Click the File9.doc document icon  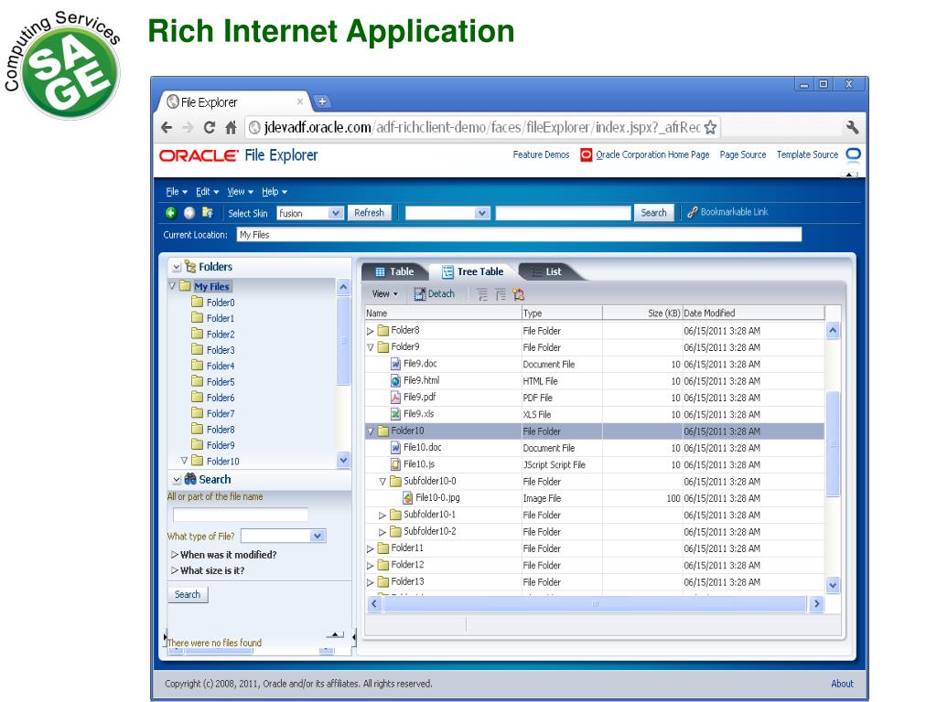tap(395, 364)
